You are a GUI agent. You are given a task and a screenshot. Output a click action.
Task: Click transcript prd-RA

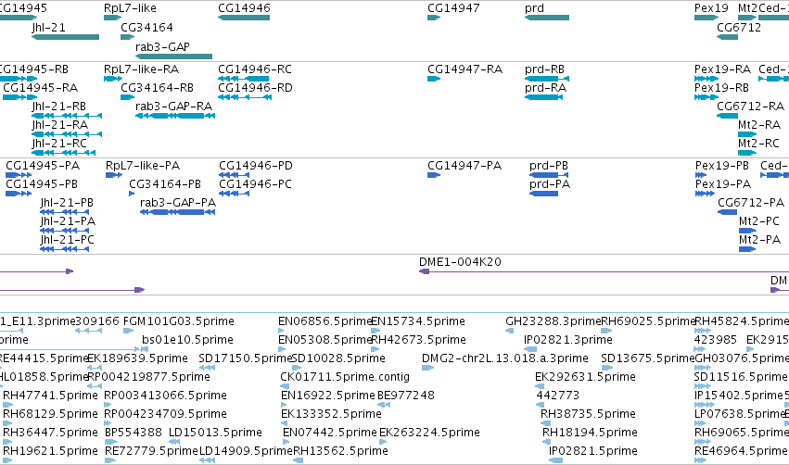click(x=543, y=97)
